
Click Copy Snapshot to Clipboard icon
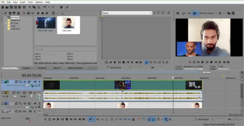(229, 13)
